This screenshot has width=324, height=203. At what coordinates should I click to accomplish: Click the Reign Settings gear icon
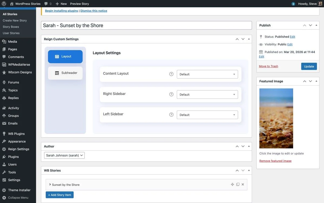click(x=4, y=149)
